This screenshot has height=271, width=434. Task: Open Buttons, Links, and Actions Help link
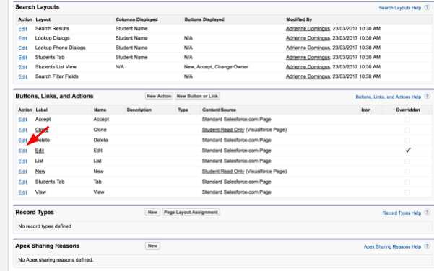click(x=388, y=97)
